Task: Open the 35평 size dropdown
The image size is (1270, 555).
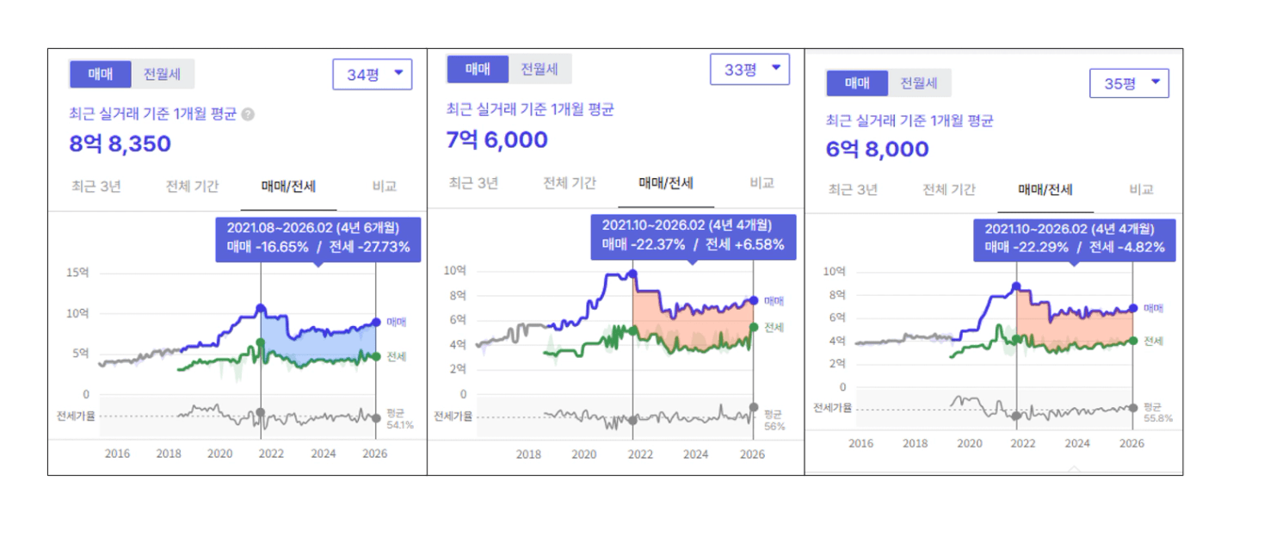Action: pyautogui.click(x=1129, y=83)
